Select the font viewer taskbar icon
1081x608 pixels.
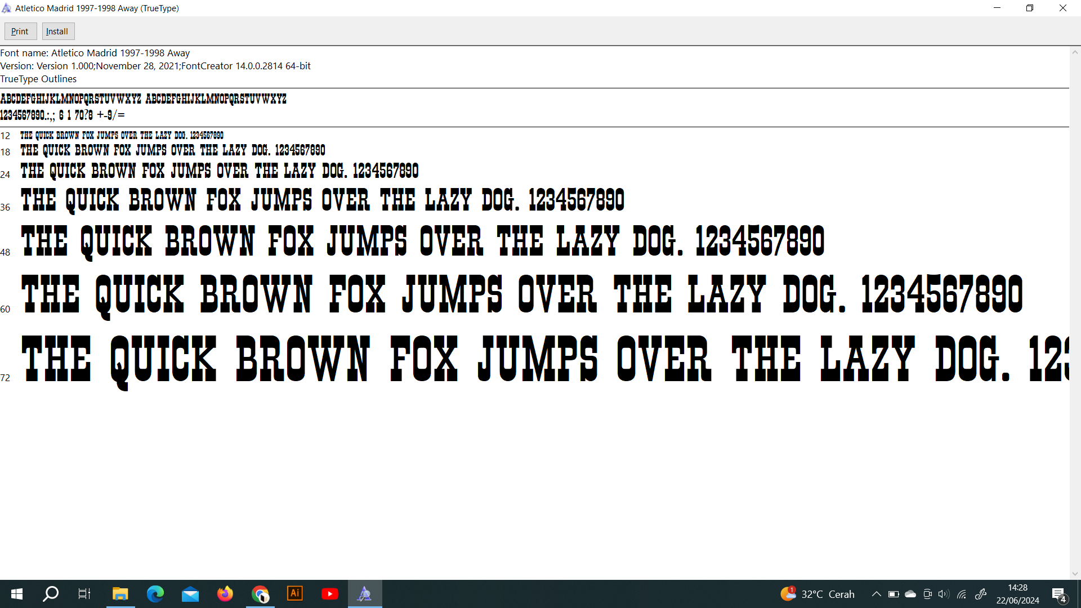pyautogui.click(x=365, y=594)
